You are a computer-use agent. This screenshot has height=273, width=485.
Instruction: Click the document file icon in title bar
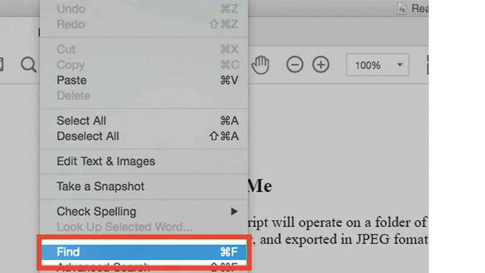coord(402,8)
